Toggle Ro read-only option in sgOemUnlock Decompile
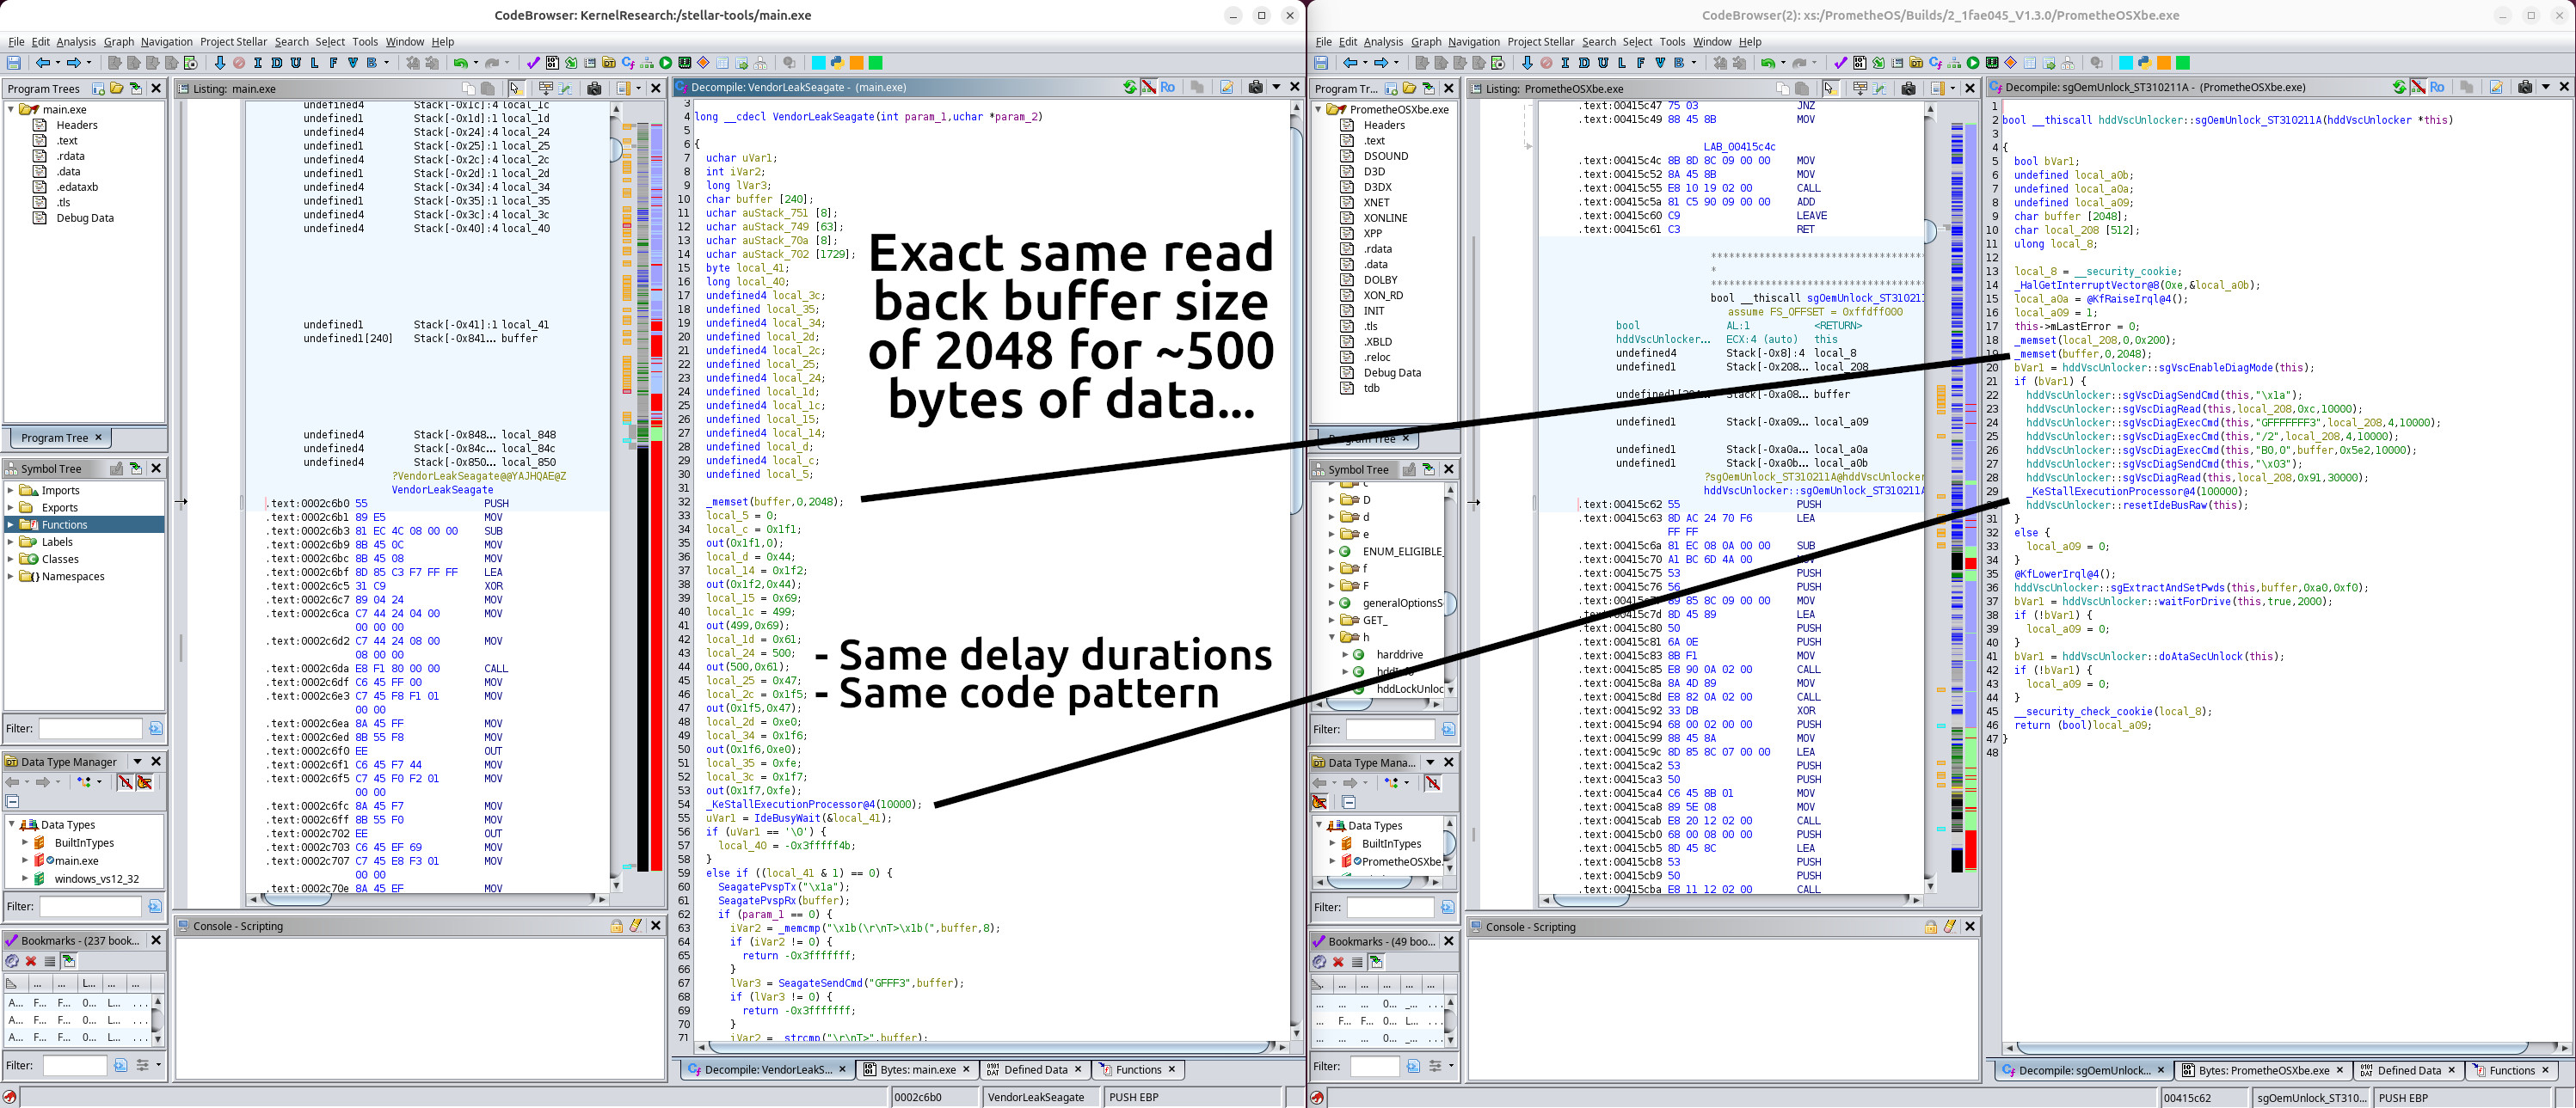Screen dimensions: 2576x1108 click(2437, 87)
